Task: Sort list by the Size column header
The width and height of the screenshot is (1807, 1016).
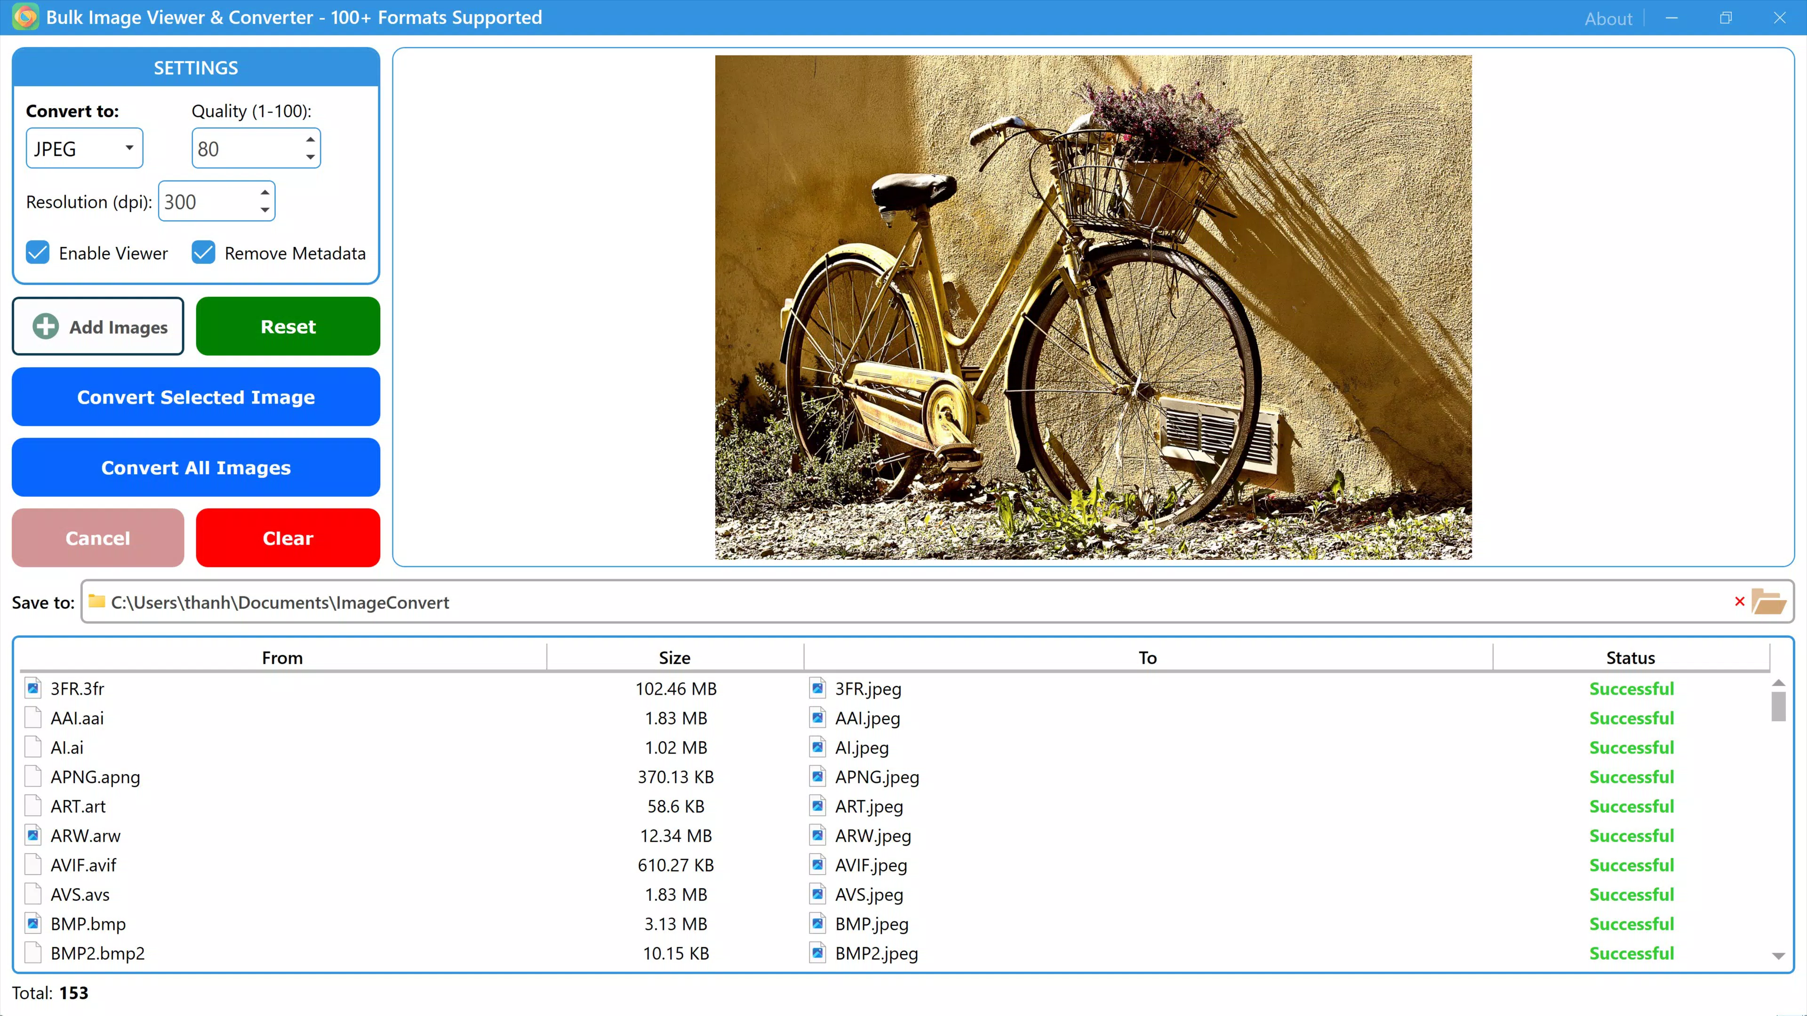Action: [x=675, y=658]
